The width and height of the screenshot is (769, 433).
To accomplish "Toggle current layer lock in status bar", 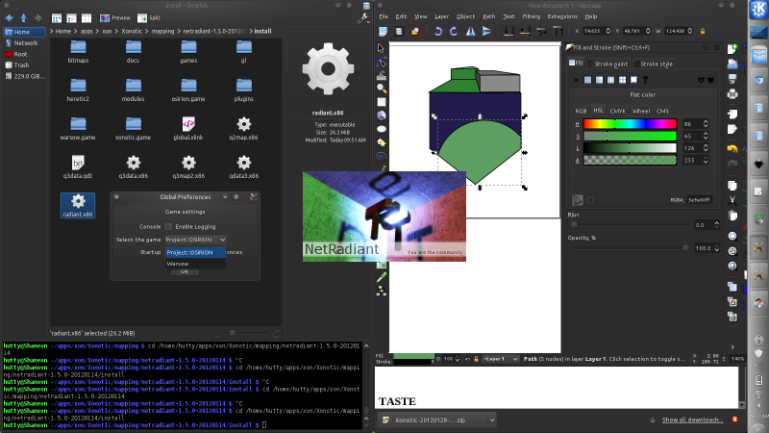I will click(476, 359).
